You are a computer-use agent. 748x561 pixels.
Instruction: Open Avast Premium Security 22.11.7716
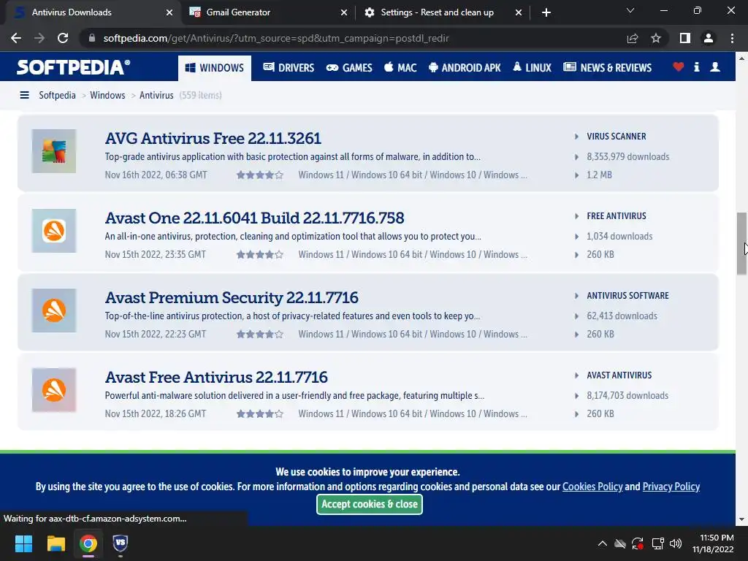point(232,298)
